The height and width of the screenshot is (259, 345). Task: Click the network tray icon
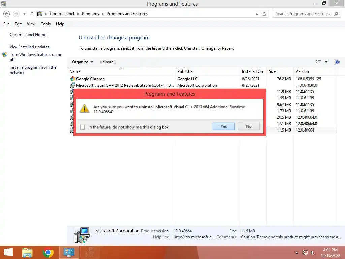pos(305,253)
